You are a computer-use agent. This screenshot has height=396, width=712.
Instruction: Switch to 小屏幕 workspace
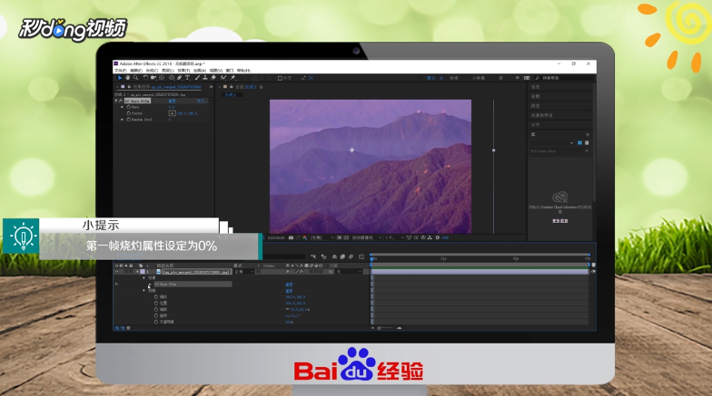(478, 78)
